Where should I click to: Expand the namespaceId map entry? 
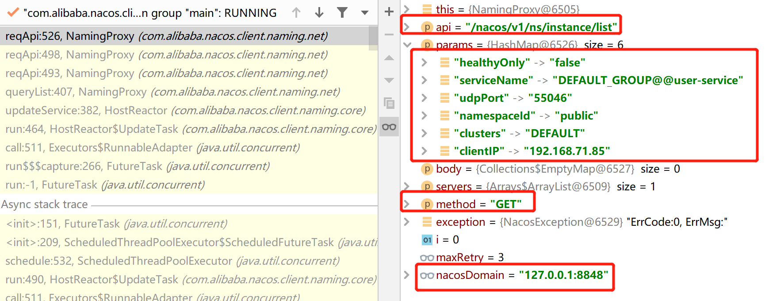[x=425, y=116]
